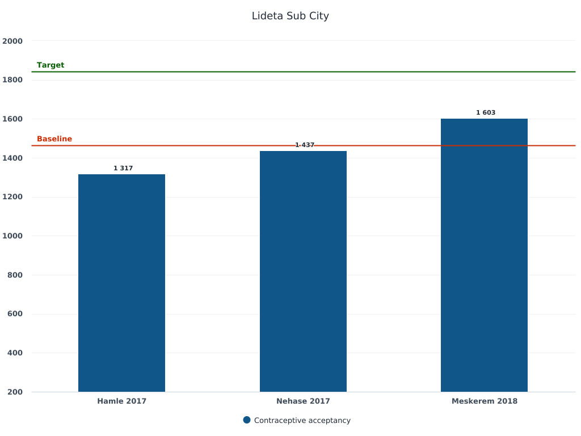Click the 2000 y-axis label
The width and height of the screenshot is (581, 436).
tap(12, 41)
